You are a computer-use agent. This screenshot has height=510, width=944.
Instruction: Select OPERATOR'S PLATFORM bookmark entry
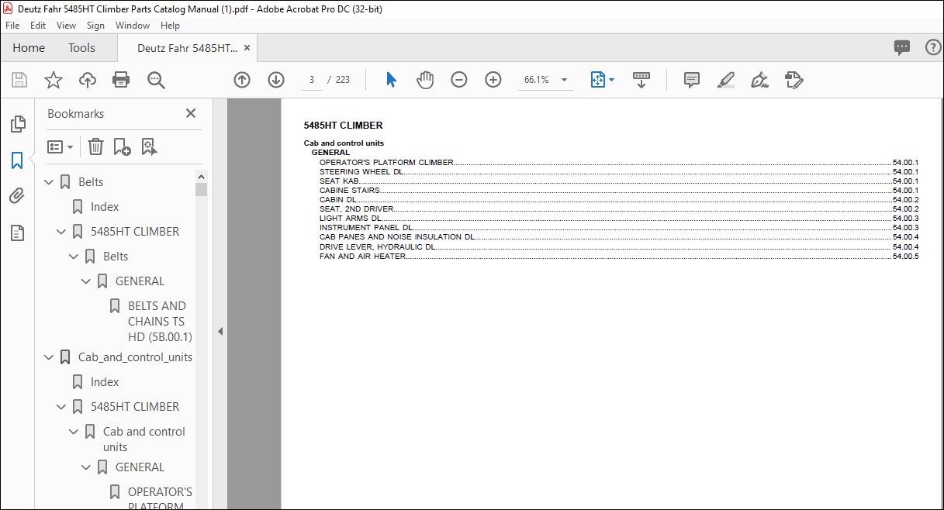(x=160, y=499)
